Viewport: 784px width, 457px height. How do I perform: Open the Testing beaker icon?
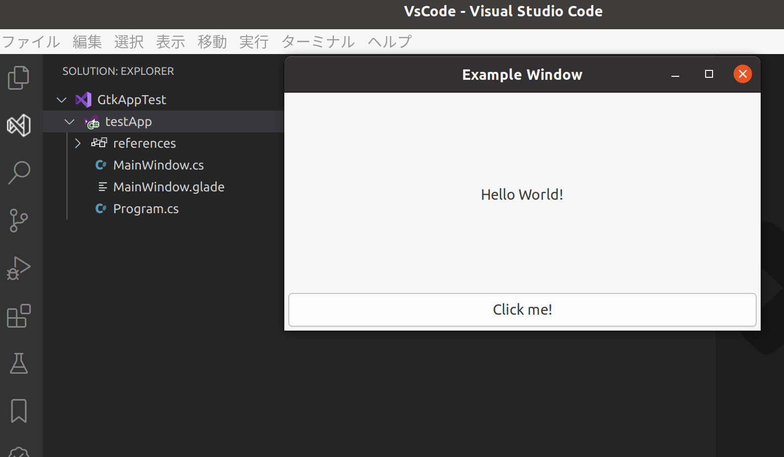(x=18, y=363)
